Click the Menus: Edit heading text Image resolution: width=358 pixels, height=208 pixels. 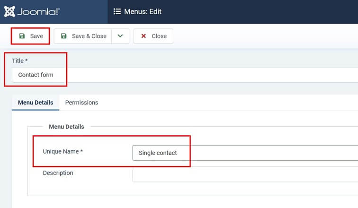tap(143, 12)
